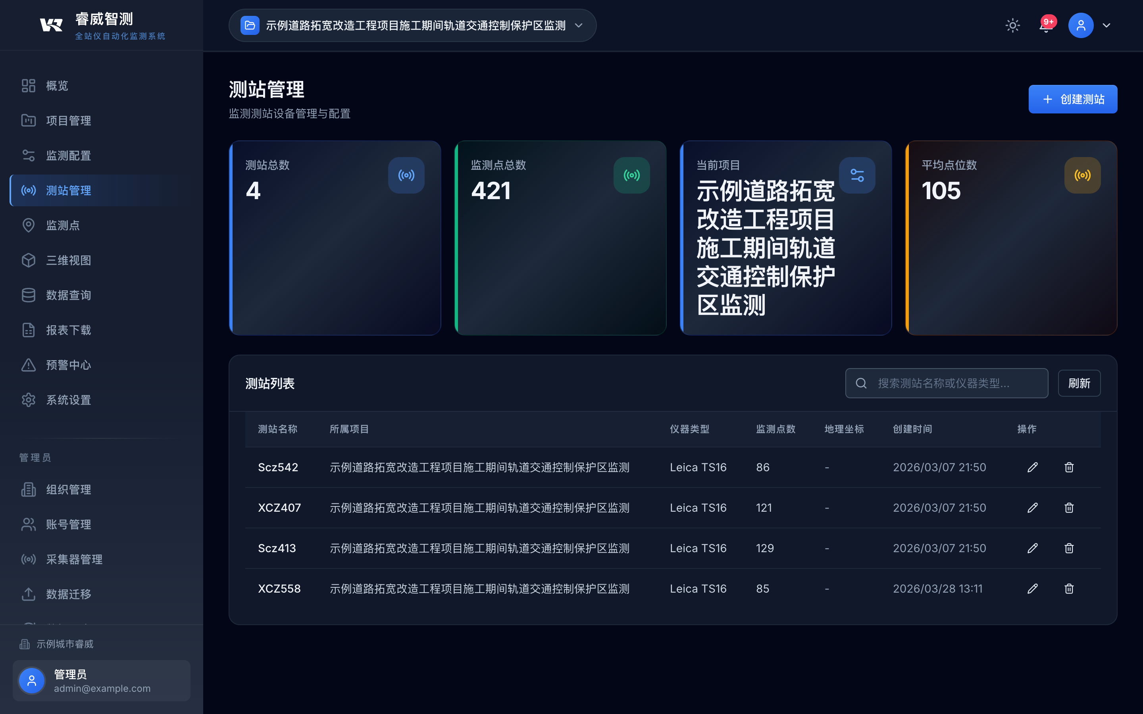Screen dimensions: 1143x714
Task: Open the 数据迁移 upload icon
Action: (x=28, y=594)
